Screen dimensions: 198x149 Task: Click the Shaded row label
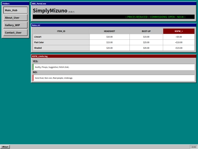[61, 48]
